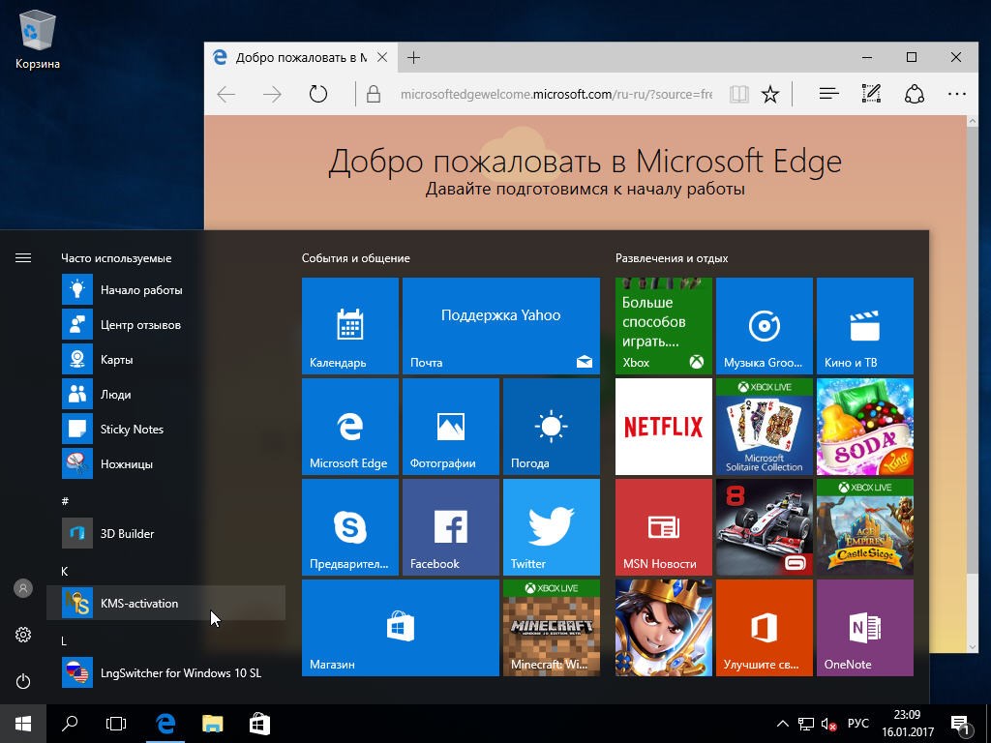
Task: Open the Edge Hub panel
Action: click(828, 94)
